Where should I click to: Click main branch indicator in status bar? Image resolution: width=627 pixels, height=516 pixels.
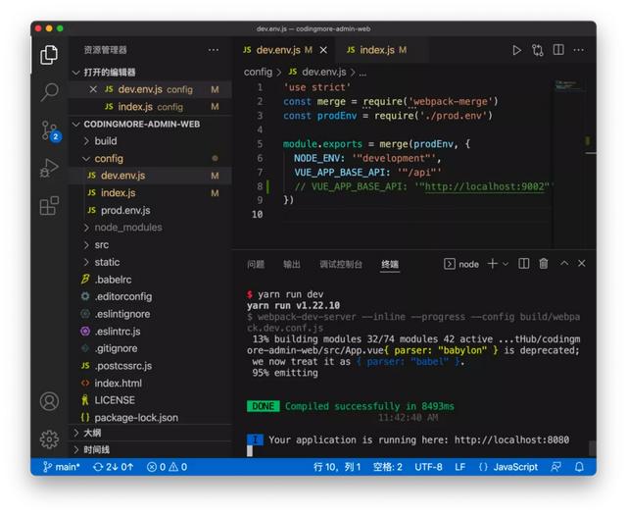tap(61, 467)
